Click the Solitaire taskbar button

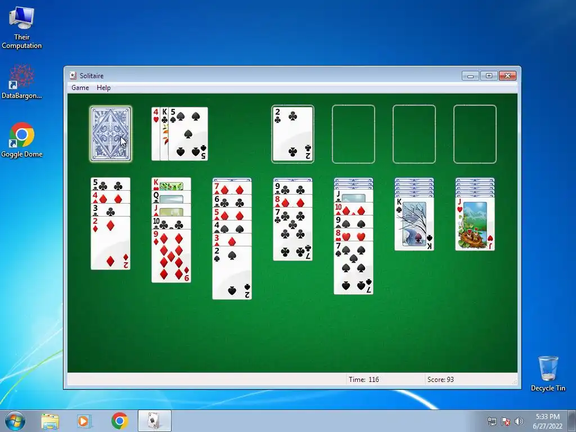(154, 421)
